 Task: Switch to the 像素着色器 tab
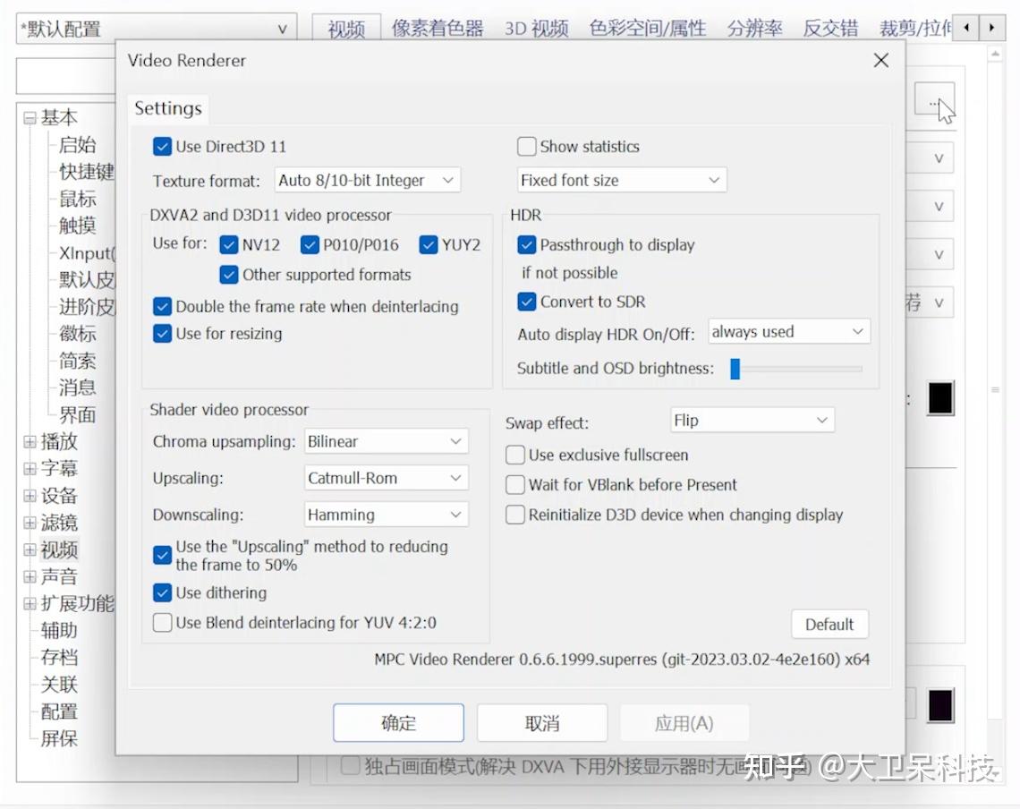point(438,28)
